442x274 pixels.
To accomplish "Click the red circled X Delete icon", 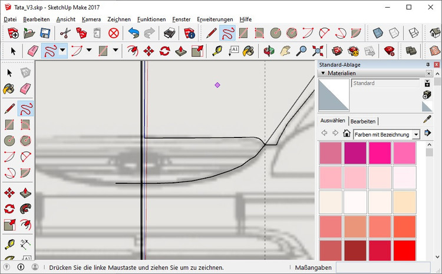I will point(114,33).
